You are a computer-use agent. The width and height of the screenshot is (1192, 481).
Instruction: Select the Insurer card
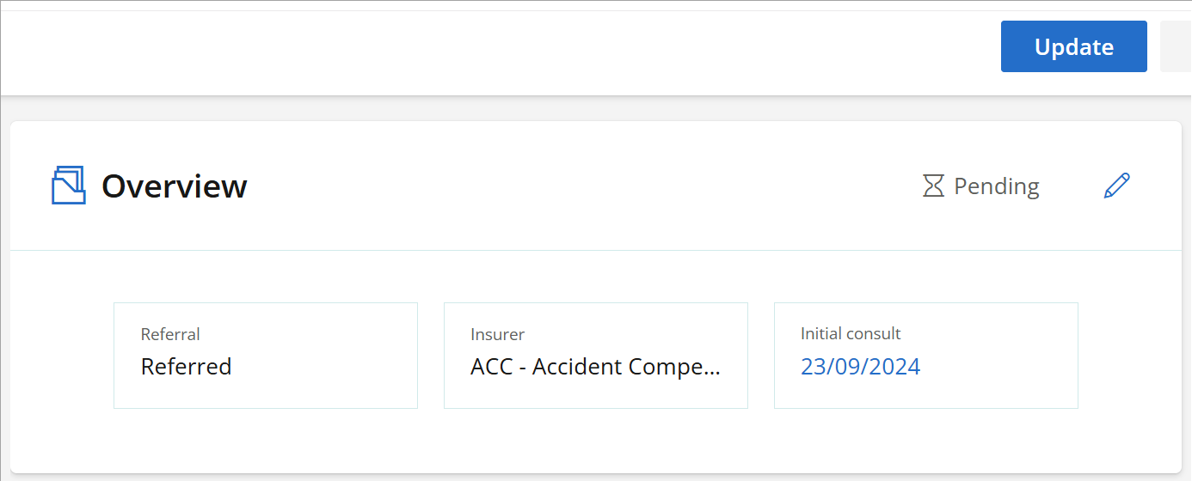click(596, 356)
